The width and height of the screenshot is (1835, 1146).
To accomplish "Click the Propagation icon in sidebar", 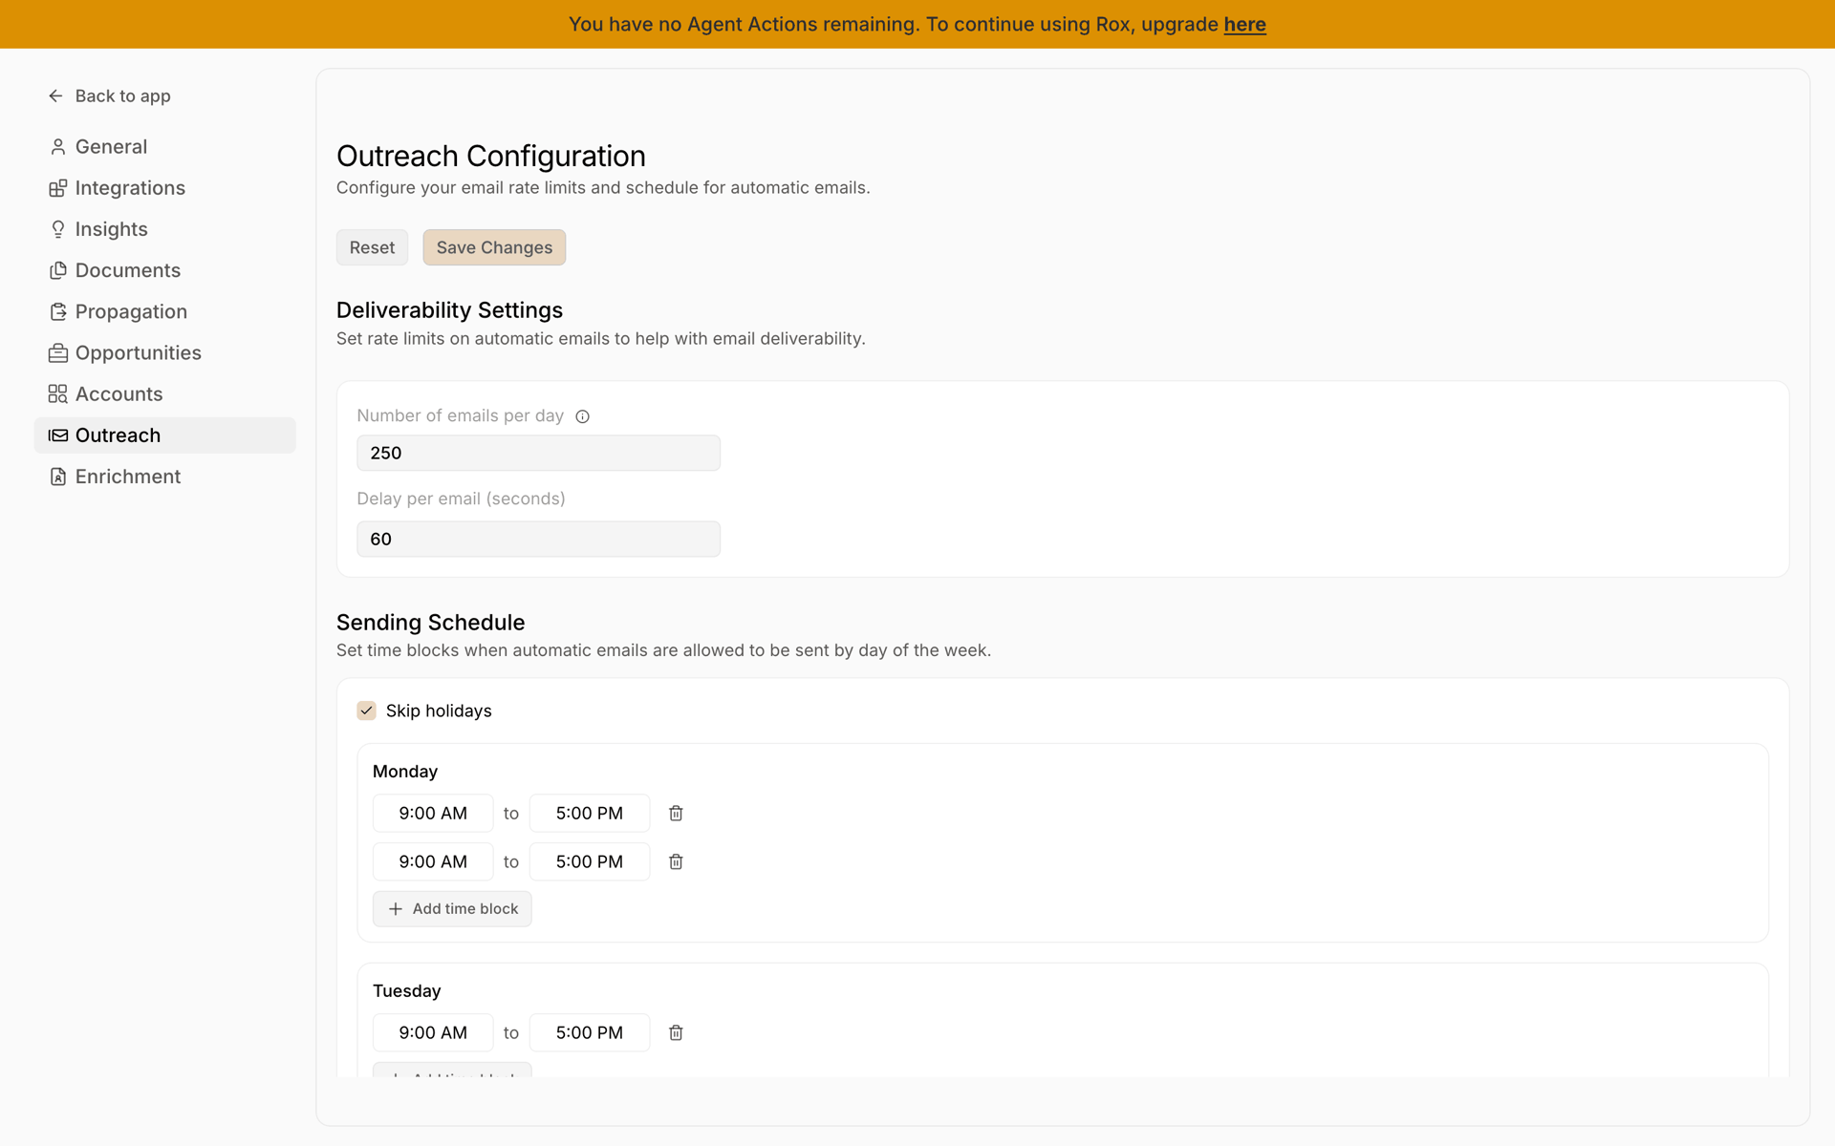I will tap(58, 311).
